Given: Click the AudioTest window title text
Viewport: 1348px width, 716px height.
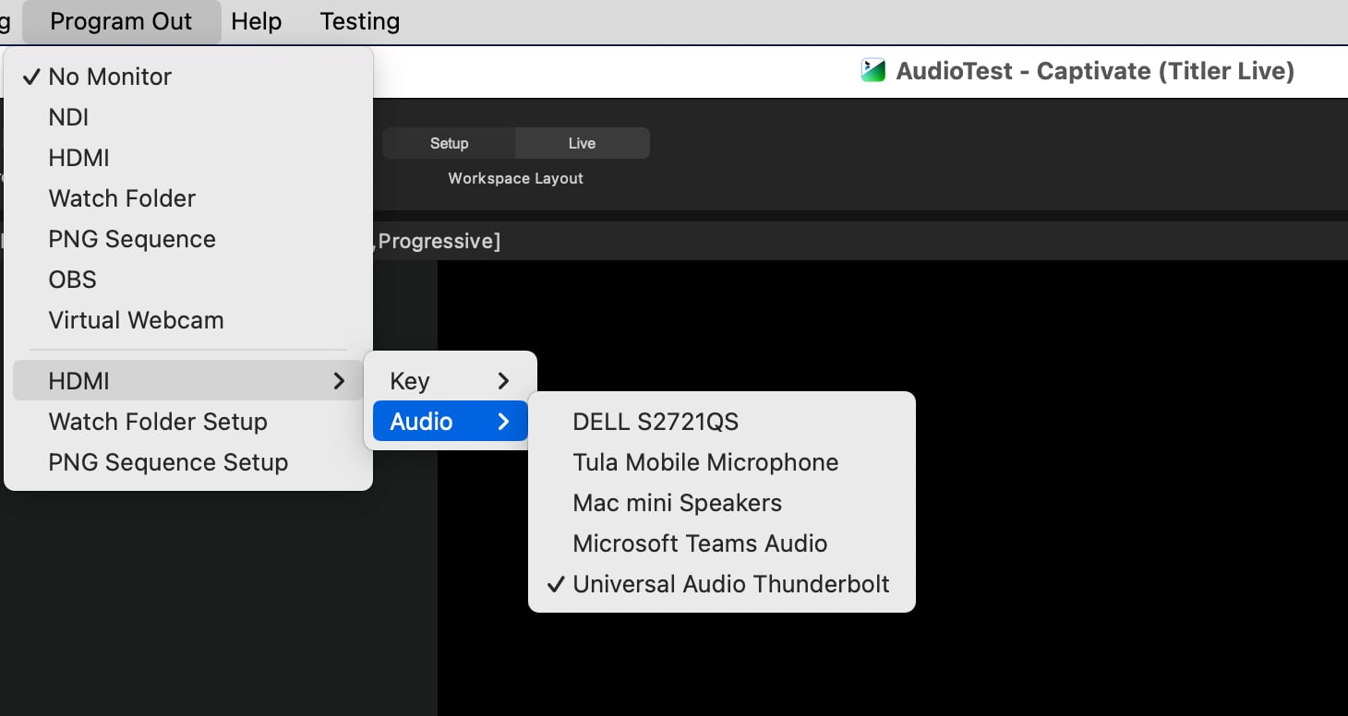Looking at the screenshot, I should click(x=1095, y=71).
